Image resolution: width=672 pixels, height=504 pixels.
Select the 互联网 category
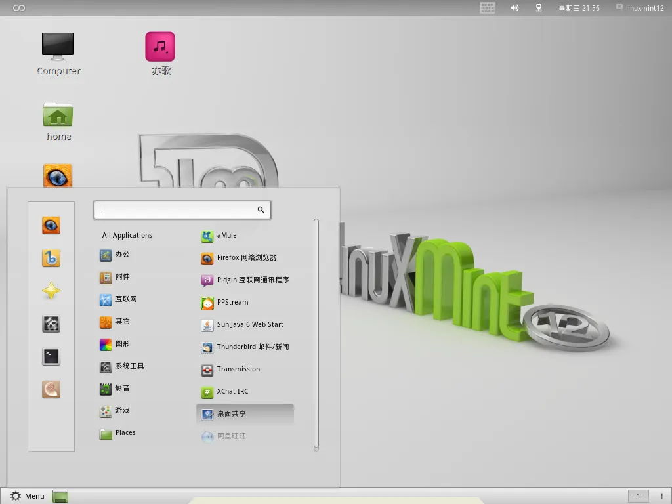point(126,299)
